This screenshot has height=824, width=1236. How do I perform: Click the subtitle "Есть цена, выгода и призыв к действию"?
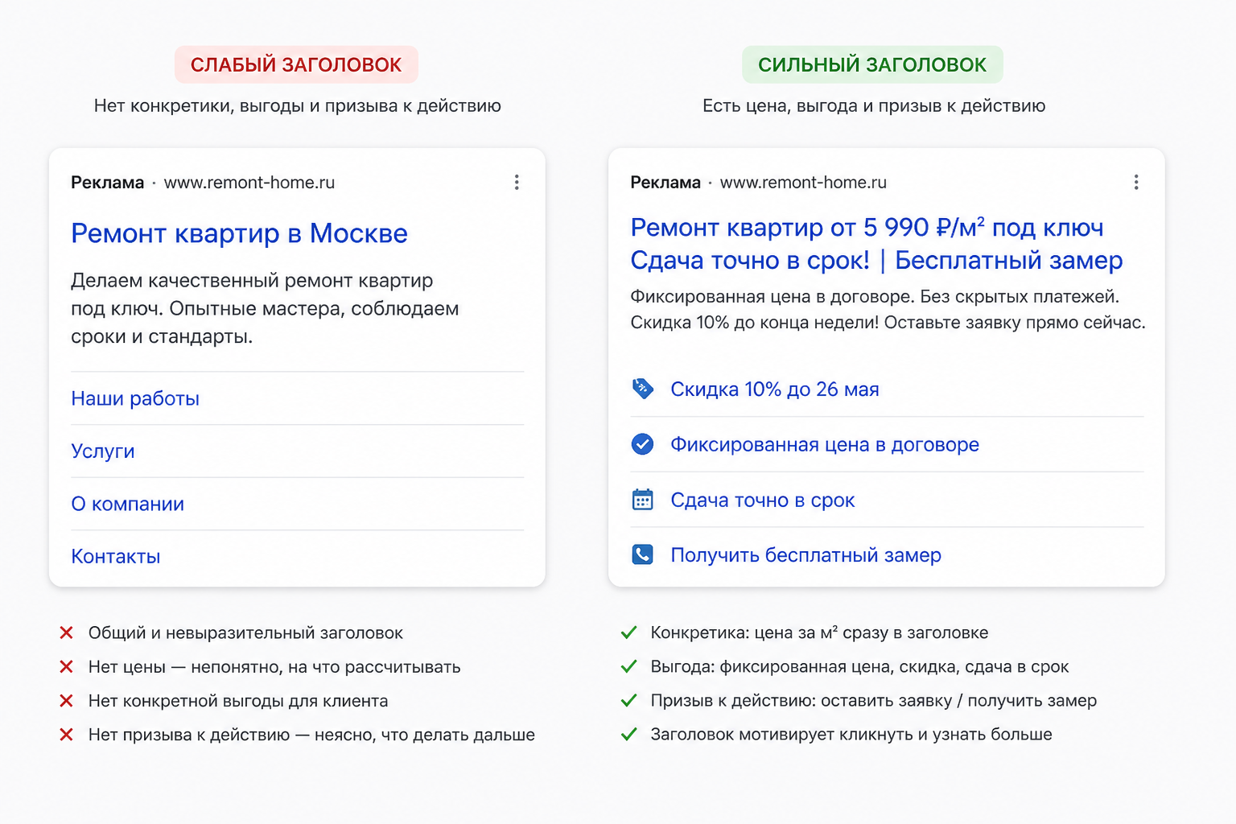[x=874, y=105]
